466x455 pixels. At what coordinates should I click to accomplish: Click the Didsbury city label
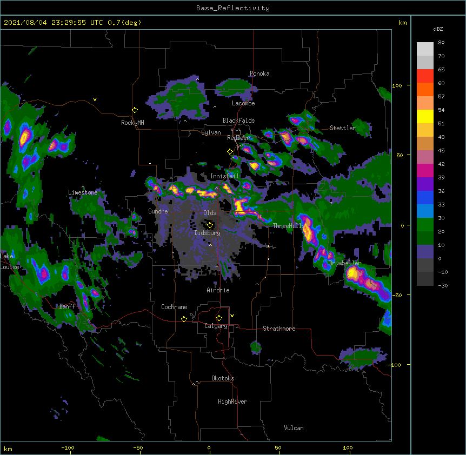pos(207,233)
